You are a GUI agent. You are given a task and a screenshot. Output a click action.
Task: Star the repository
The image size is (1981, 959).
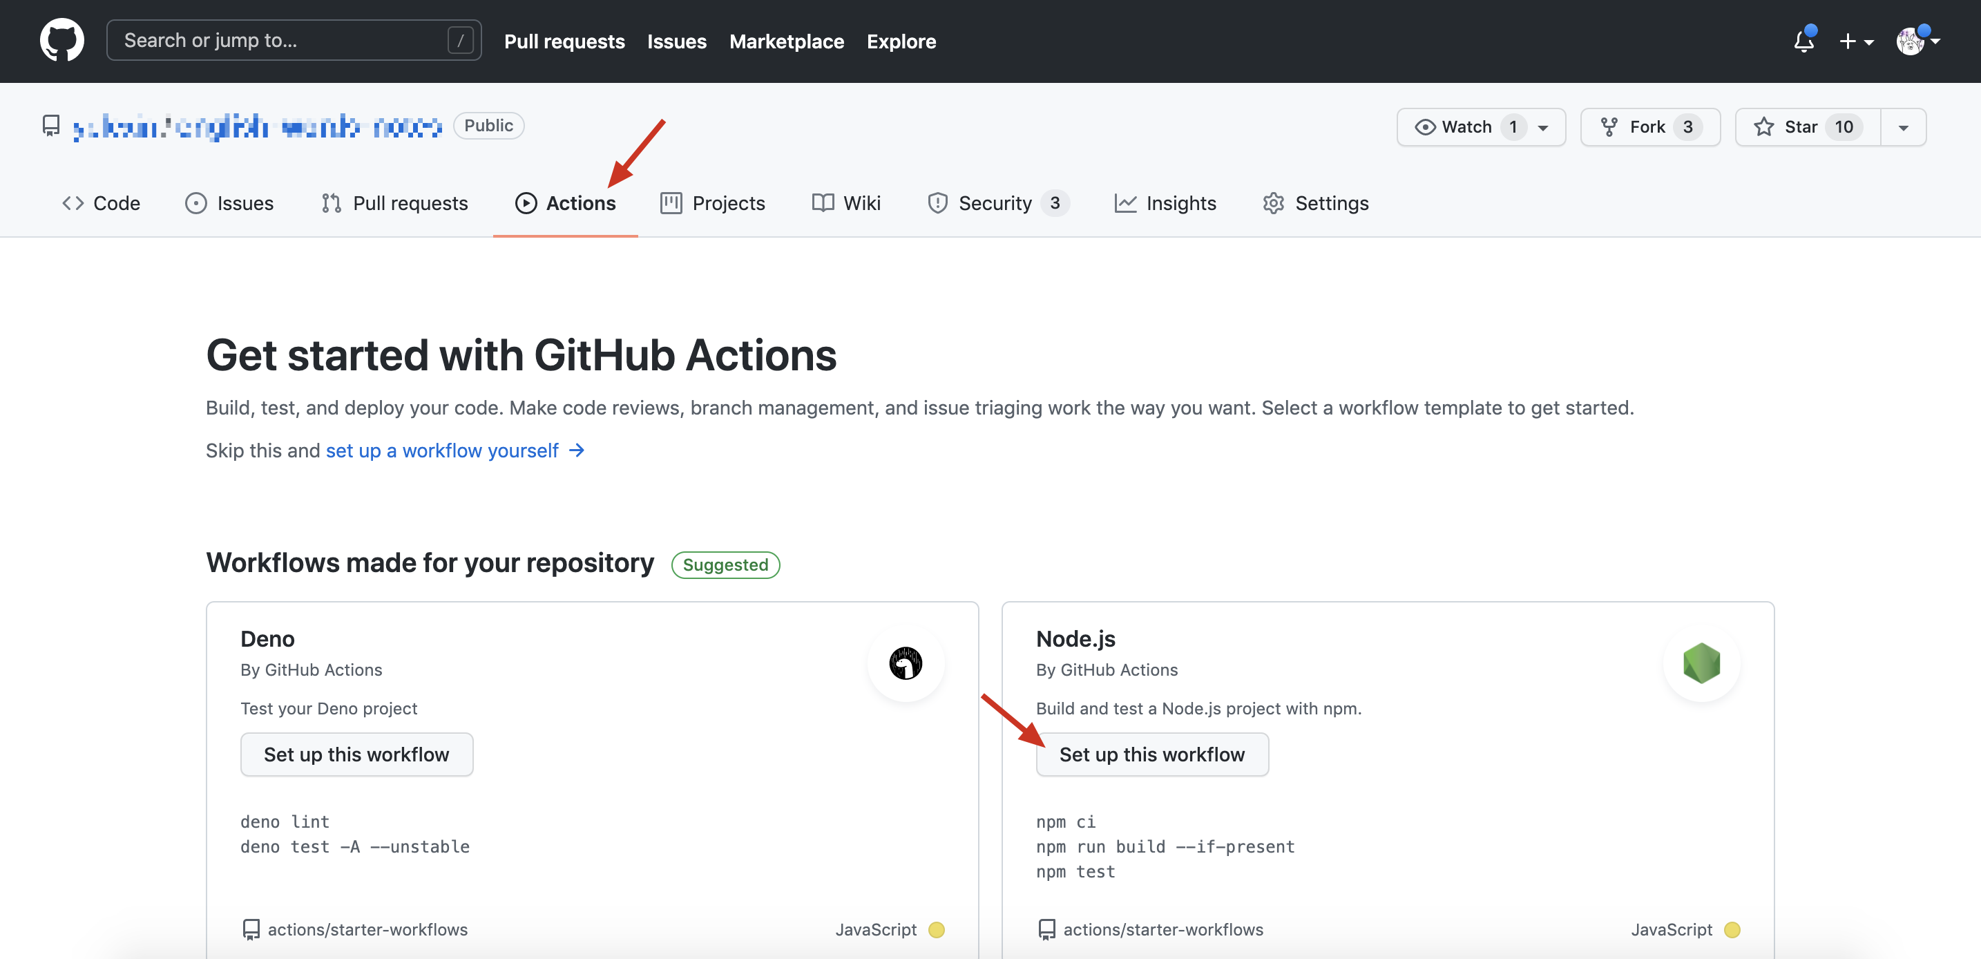click(1807, 127)
